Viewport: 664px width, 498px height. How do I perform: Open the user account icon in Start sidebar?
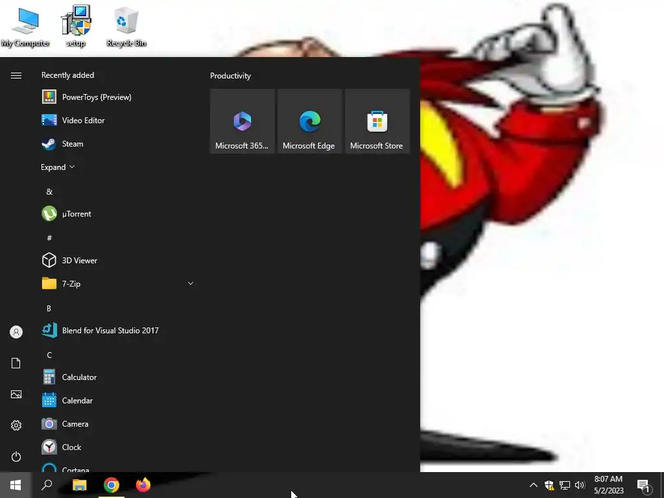click(16, 332)
